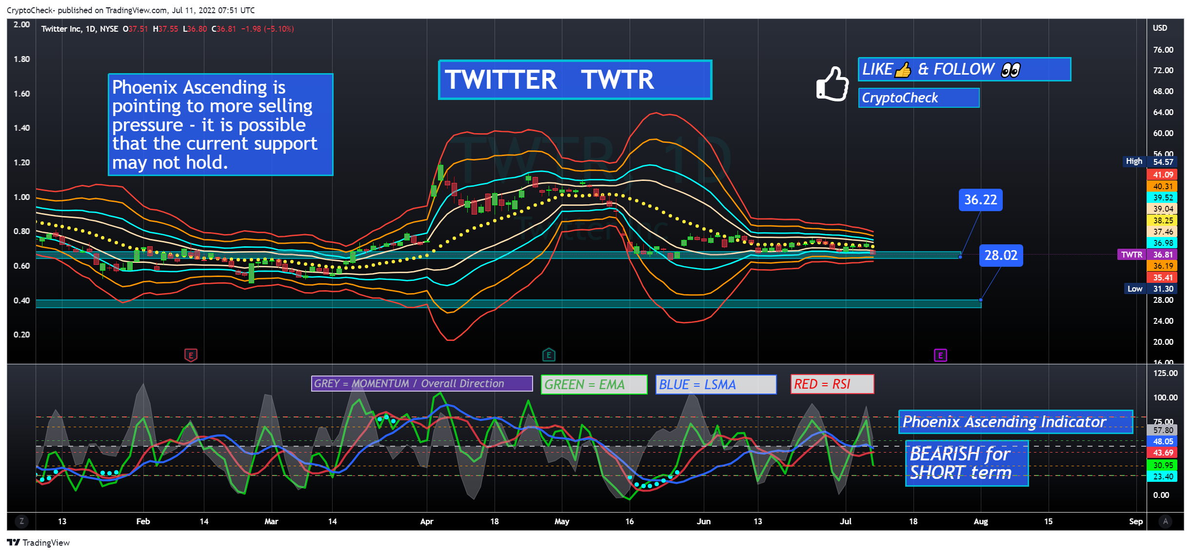Click the Z timezone button at bottom left

pyautogui.click(x=21, y=521)
